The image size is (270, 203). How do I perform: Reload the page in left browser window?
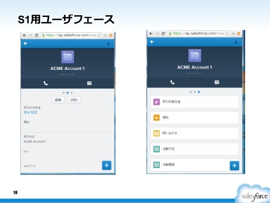point(36,35)
